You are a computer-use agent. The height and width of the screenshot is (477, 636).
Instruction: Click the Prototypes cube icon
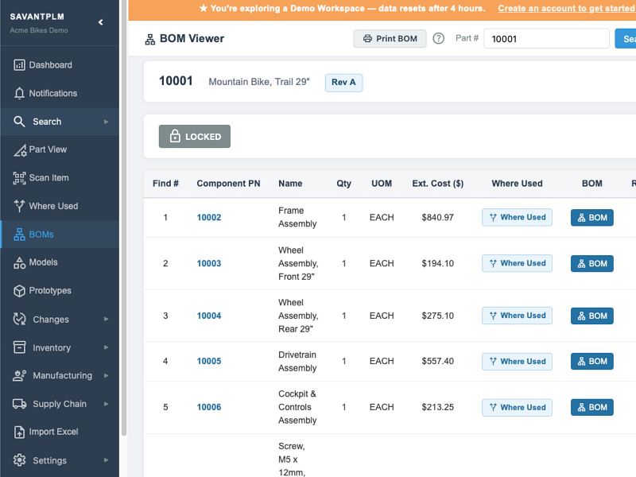point(19,291)
